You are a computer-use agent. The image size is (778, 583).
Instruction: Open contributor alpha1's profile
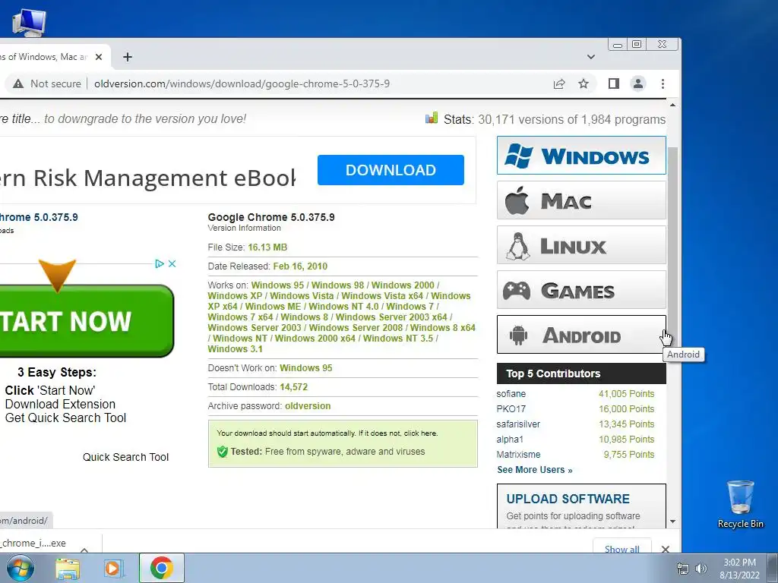[x=510, y=440]
